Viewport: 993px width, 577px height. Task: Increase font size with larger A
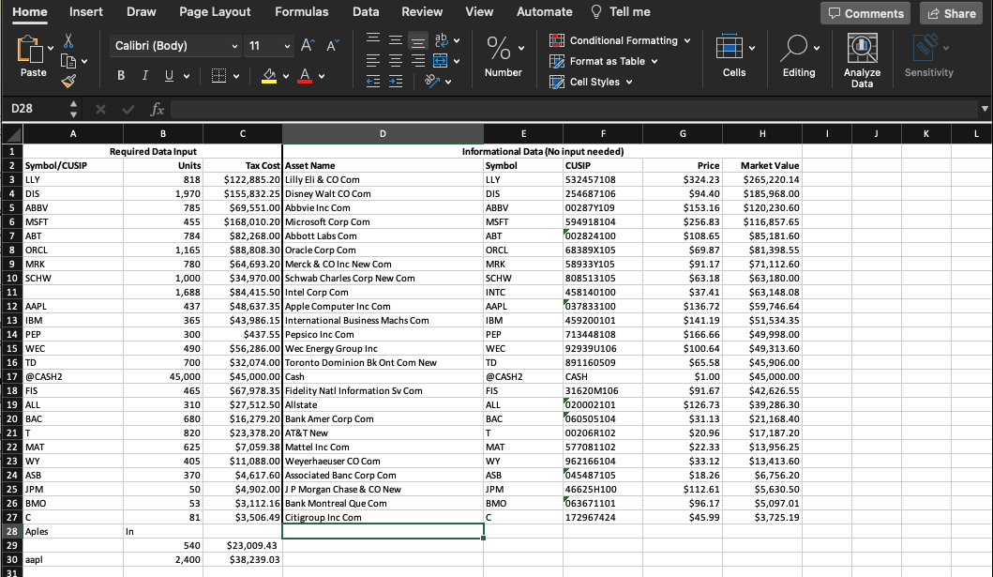click(x=308, y=46)
